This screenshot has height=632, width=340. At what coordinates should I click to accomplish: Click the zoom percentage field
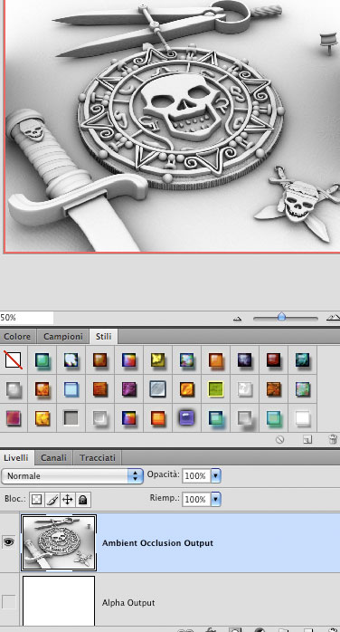[x=26, y=318]
